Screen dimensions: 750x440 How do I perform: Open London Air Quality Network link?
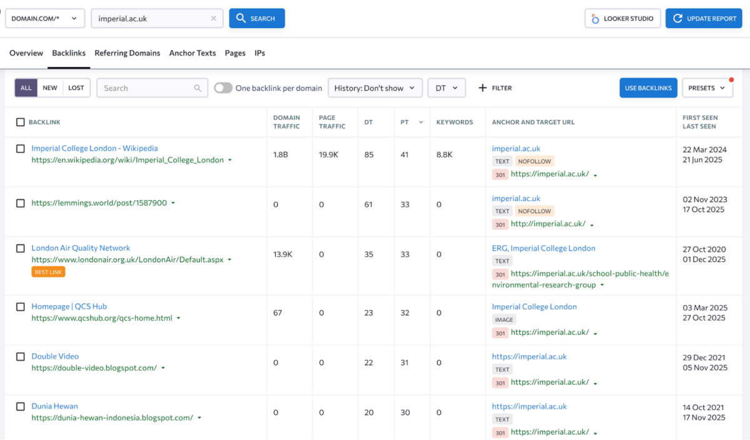pyautogui.click(x=81, y=248)
